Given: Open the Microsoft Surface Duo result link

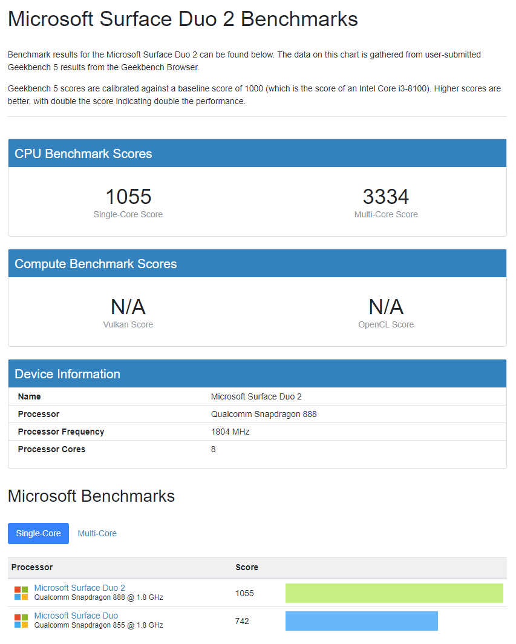Looking at the screenshot, I should pos(76,616).
